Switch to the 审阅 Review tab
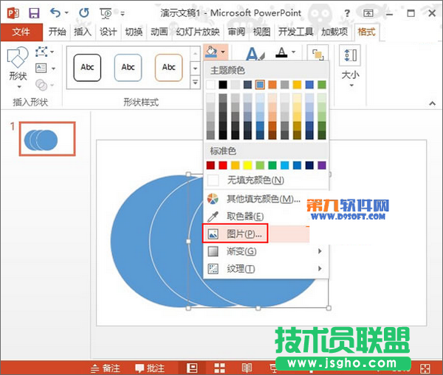The image size is (443, 375). [236, 32]
